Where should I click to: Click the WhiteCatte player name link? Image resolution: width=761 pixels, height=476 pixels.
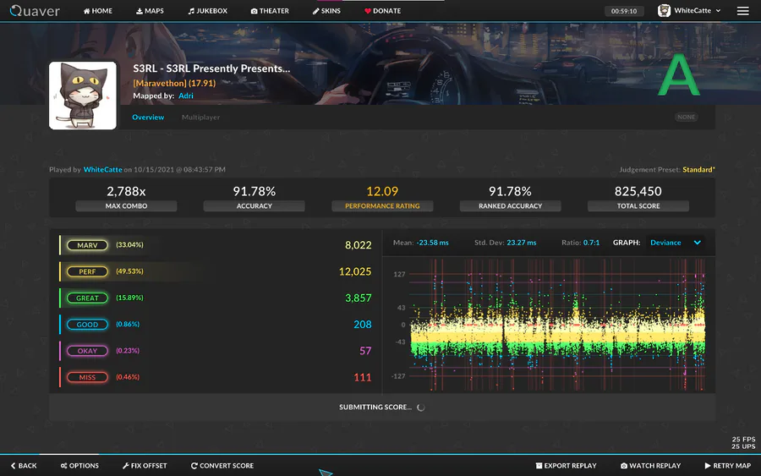click(x=103, y=169)
